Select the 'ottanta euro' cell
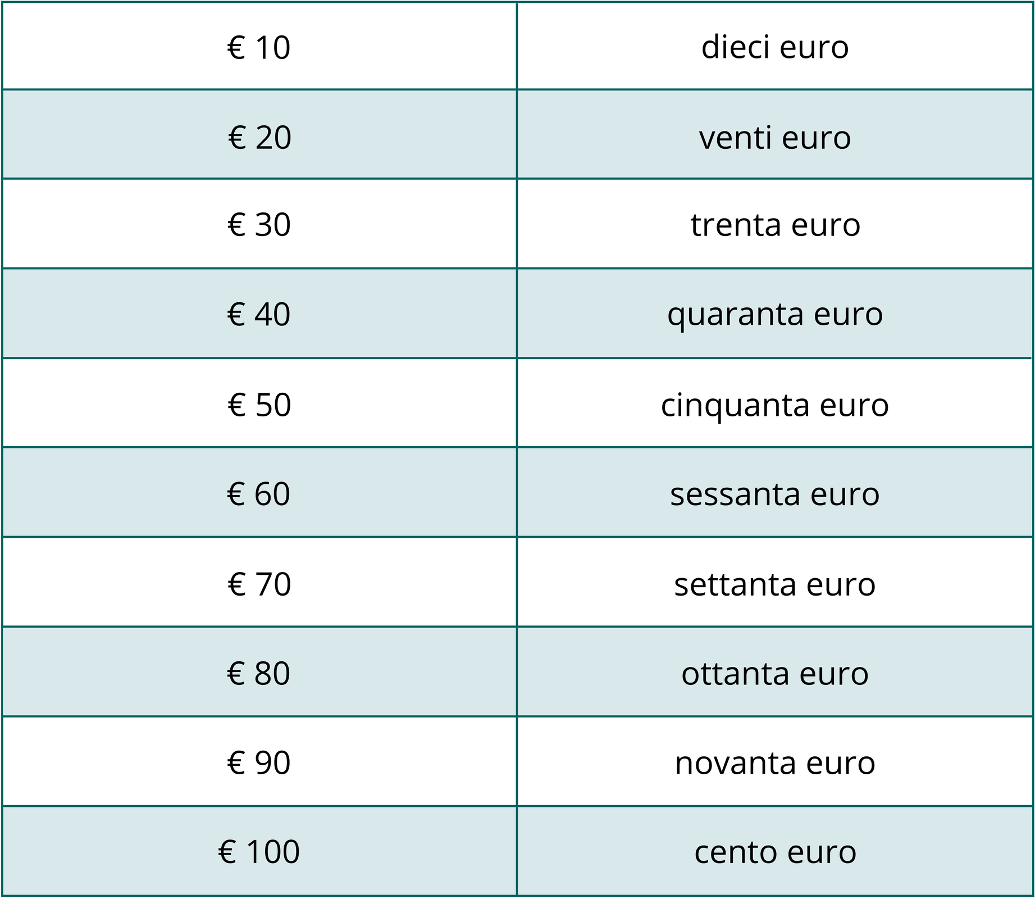 [x=774, y=673]
